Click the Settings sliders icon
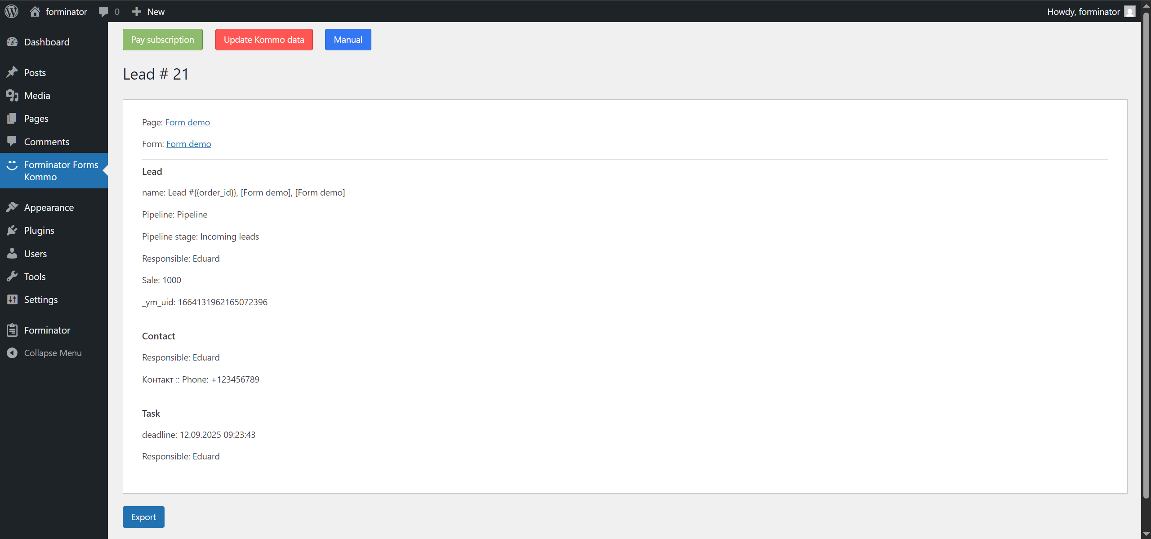This screenshot has width=1151, height=539. (13, 299)
